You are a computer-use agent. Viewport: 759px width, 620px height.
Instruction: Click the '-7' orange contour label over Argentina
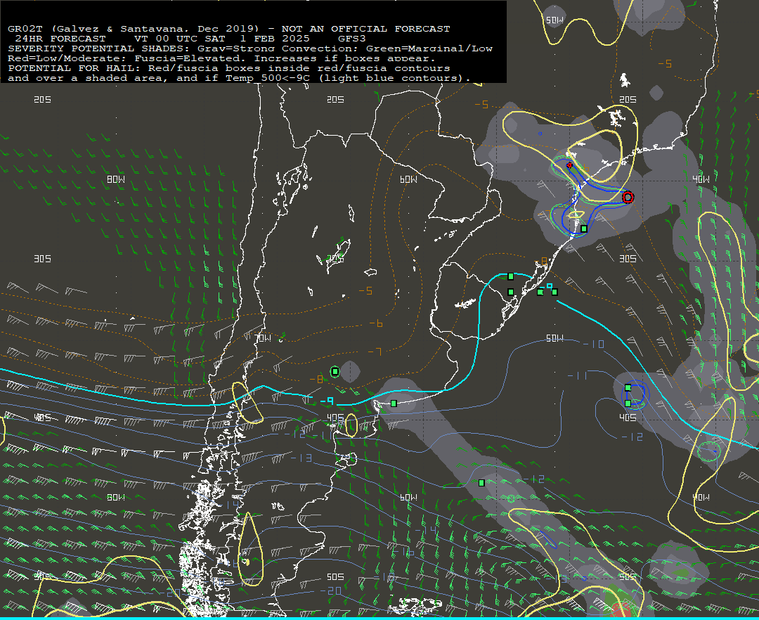(375, 351)
